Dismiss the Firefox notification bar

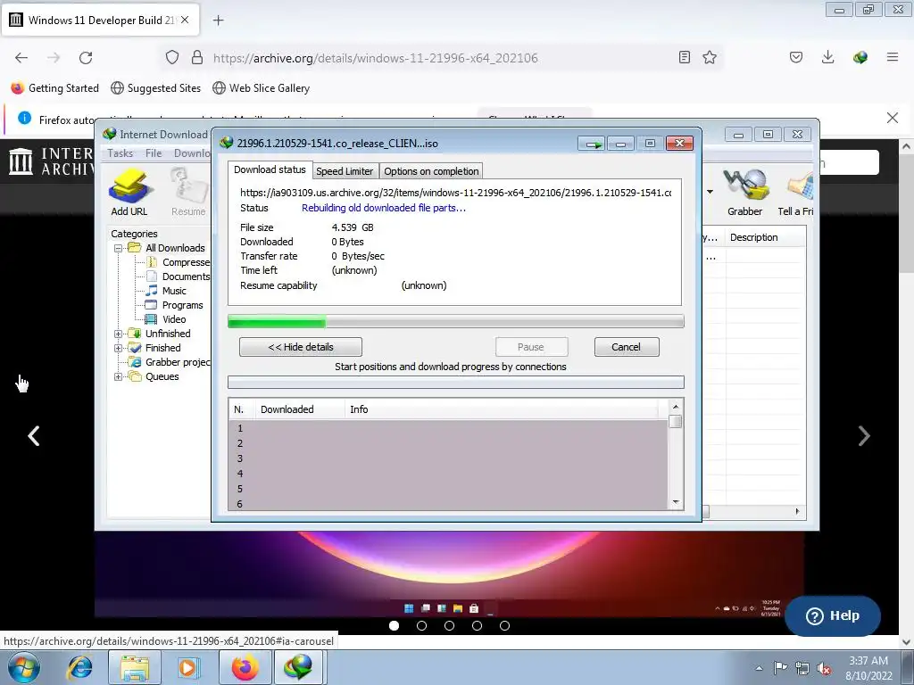(x=892, y=118)
